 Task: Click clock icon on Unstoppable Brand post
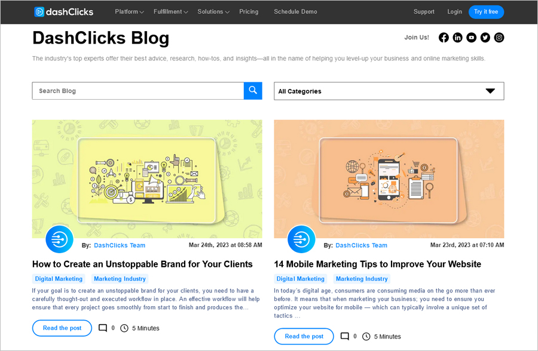click(x=124, y=328)
